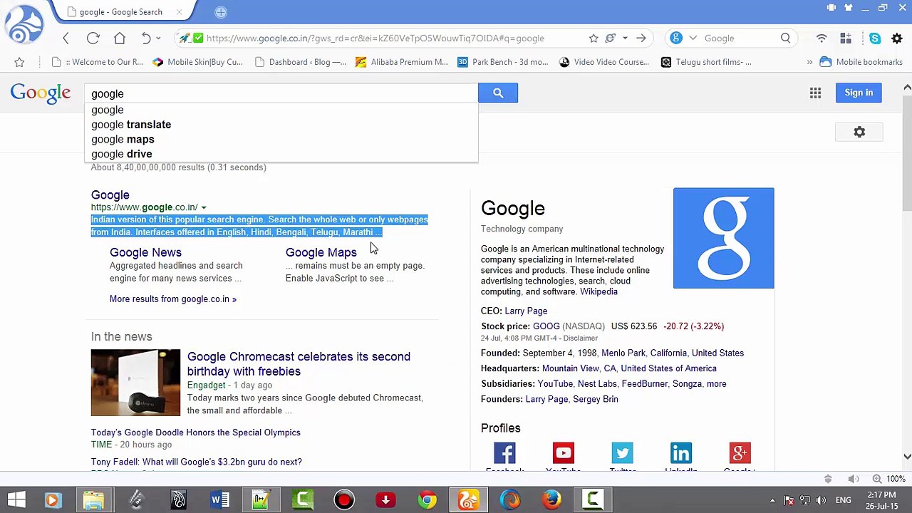Open the bookmarks star at bookmark bar start
Image resolution: width=912 pixels, height=513 pixels.
click(x=19, y=62)
